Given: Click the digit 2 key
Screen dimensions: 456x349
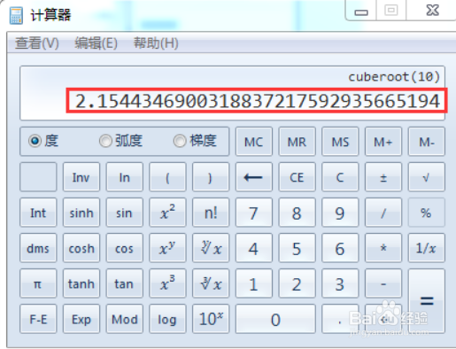Looking at the screenshot, I should [297, 283].
